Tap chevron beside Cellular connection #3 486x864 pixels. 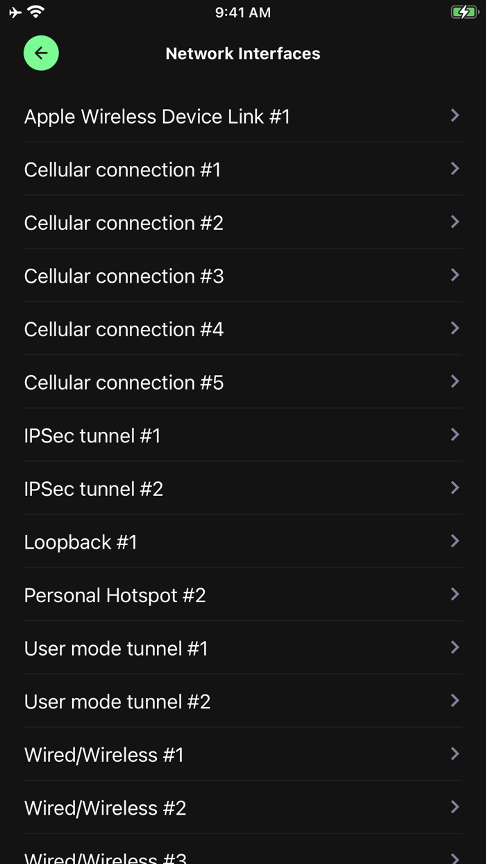tap(455, 275)
